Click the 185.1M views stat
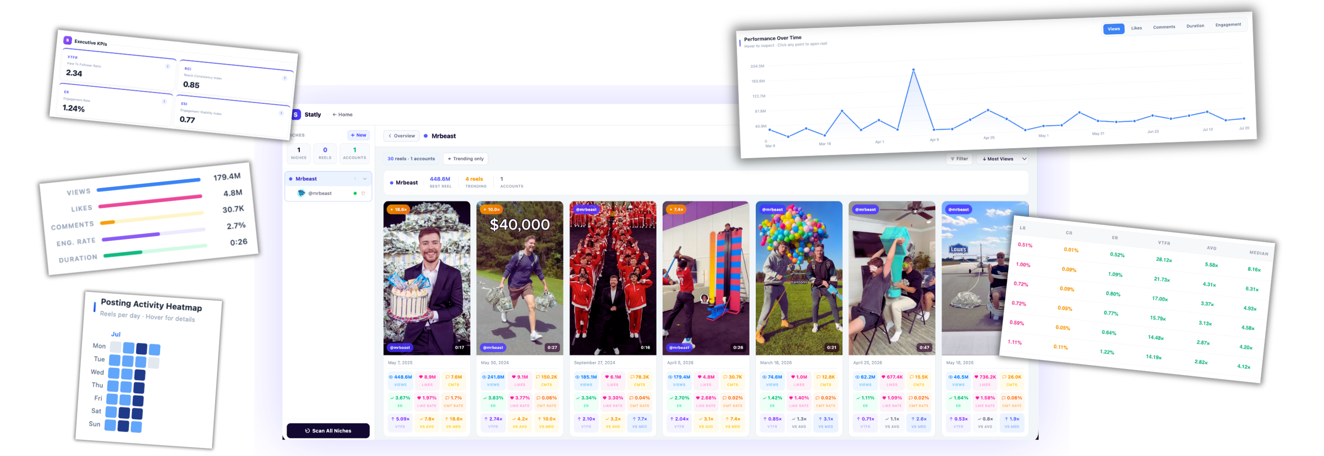1324x456 pixels. click(x=586, y=380)
